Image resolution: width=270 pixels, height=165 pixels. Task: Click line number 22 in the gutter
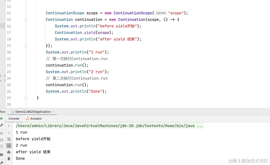click(x=9, y=65)
